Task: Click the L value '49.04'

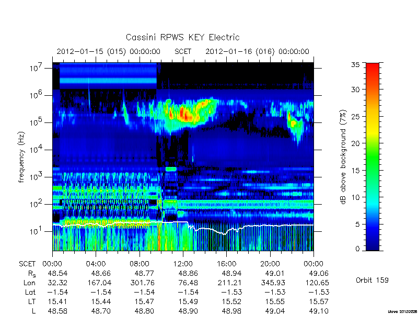Action: click(275, 311)
